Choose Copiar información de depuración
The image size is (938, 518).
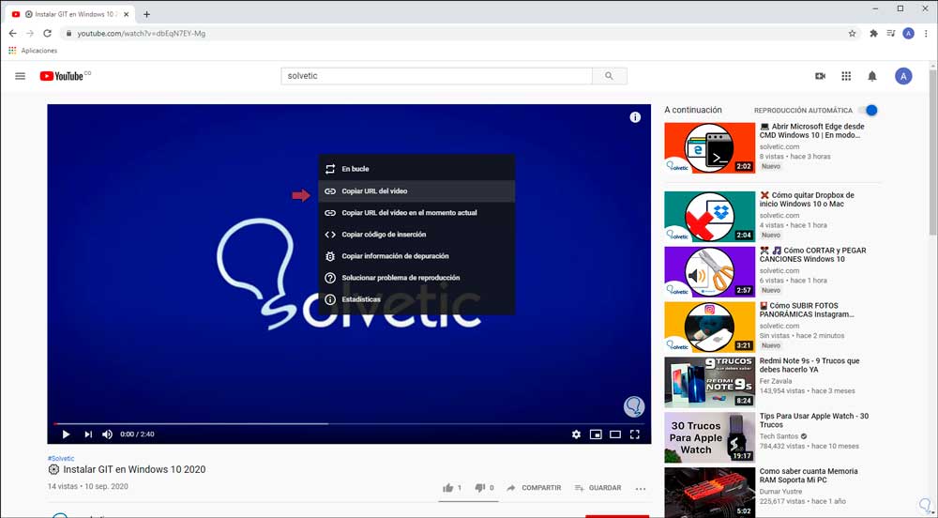pos(416,256)
